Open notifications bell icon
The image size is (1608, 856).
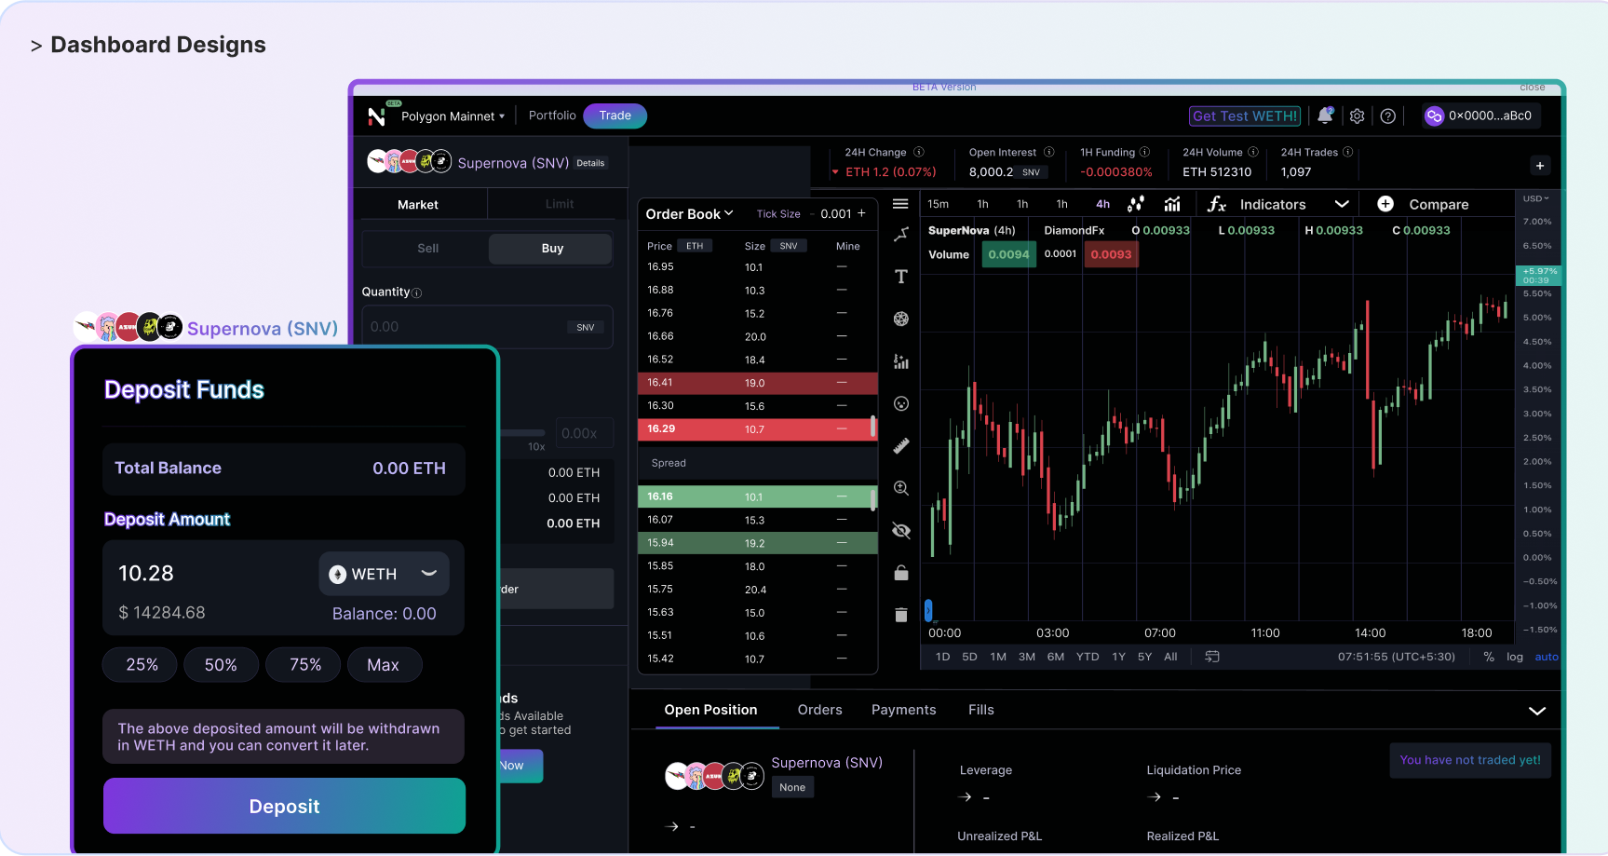[1325, 115]
